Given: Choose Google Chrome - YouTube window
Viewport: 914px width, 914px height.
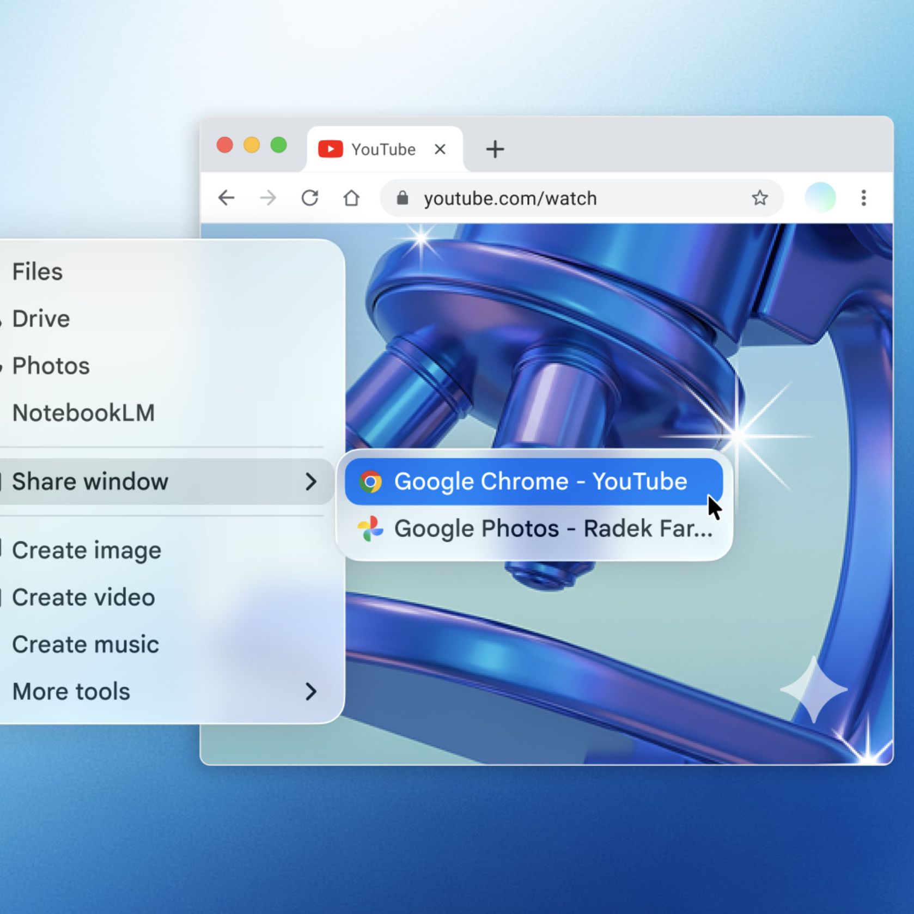Looking at the screenshot, I should click(534, 482).
